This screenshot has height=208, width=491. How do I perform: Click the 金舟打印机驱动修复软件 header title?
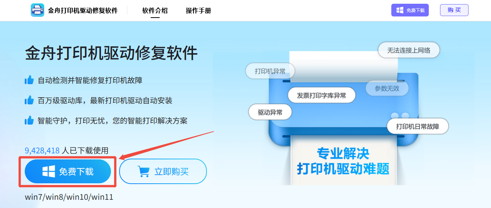click(x=83, y=10)
